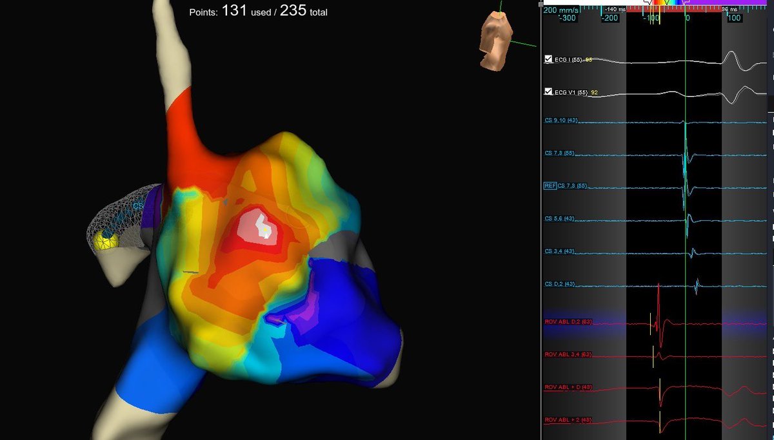Select the ROV ABL D,2 (63) trace
Image resolution: width=774 pixels, height=440 pixels.
point(568,321)
